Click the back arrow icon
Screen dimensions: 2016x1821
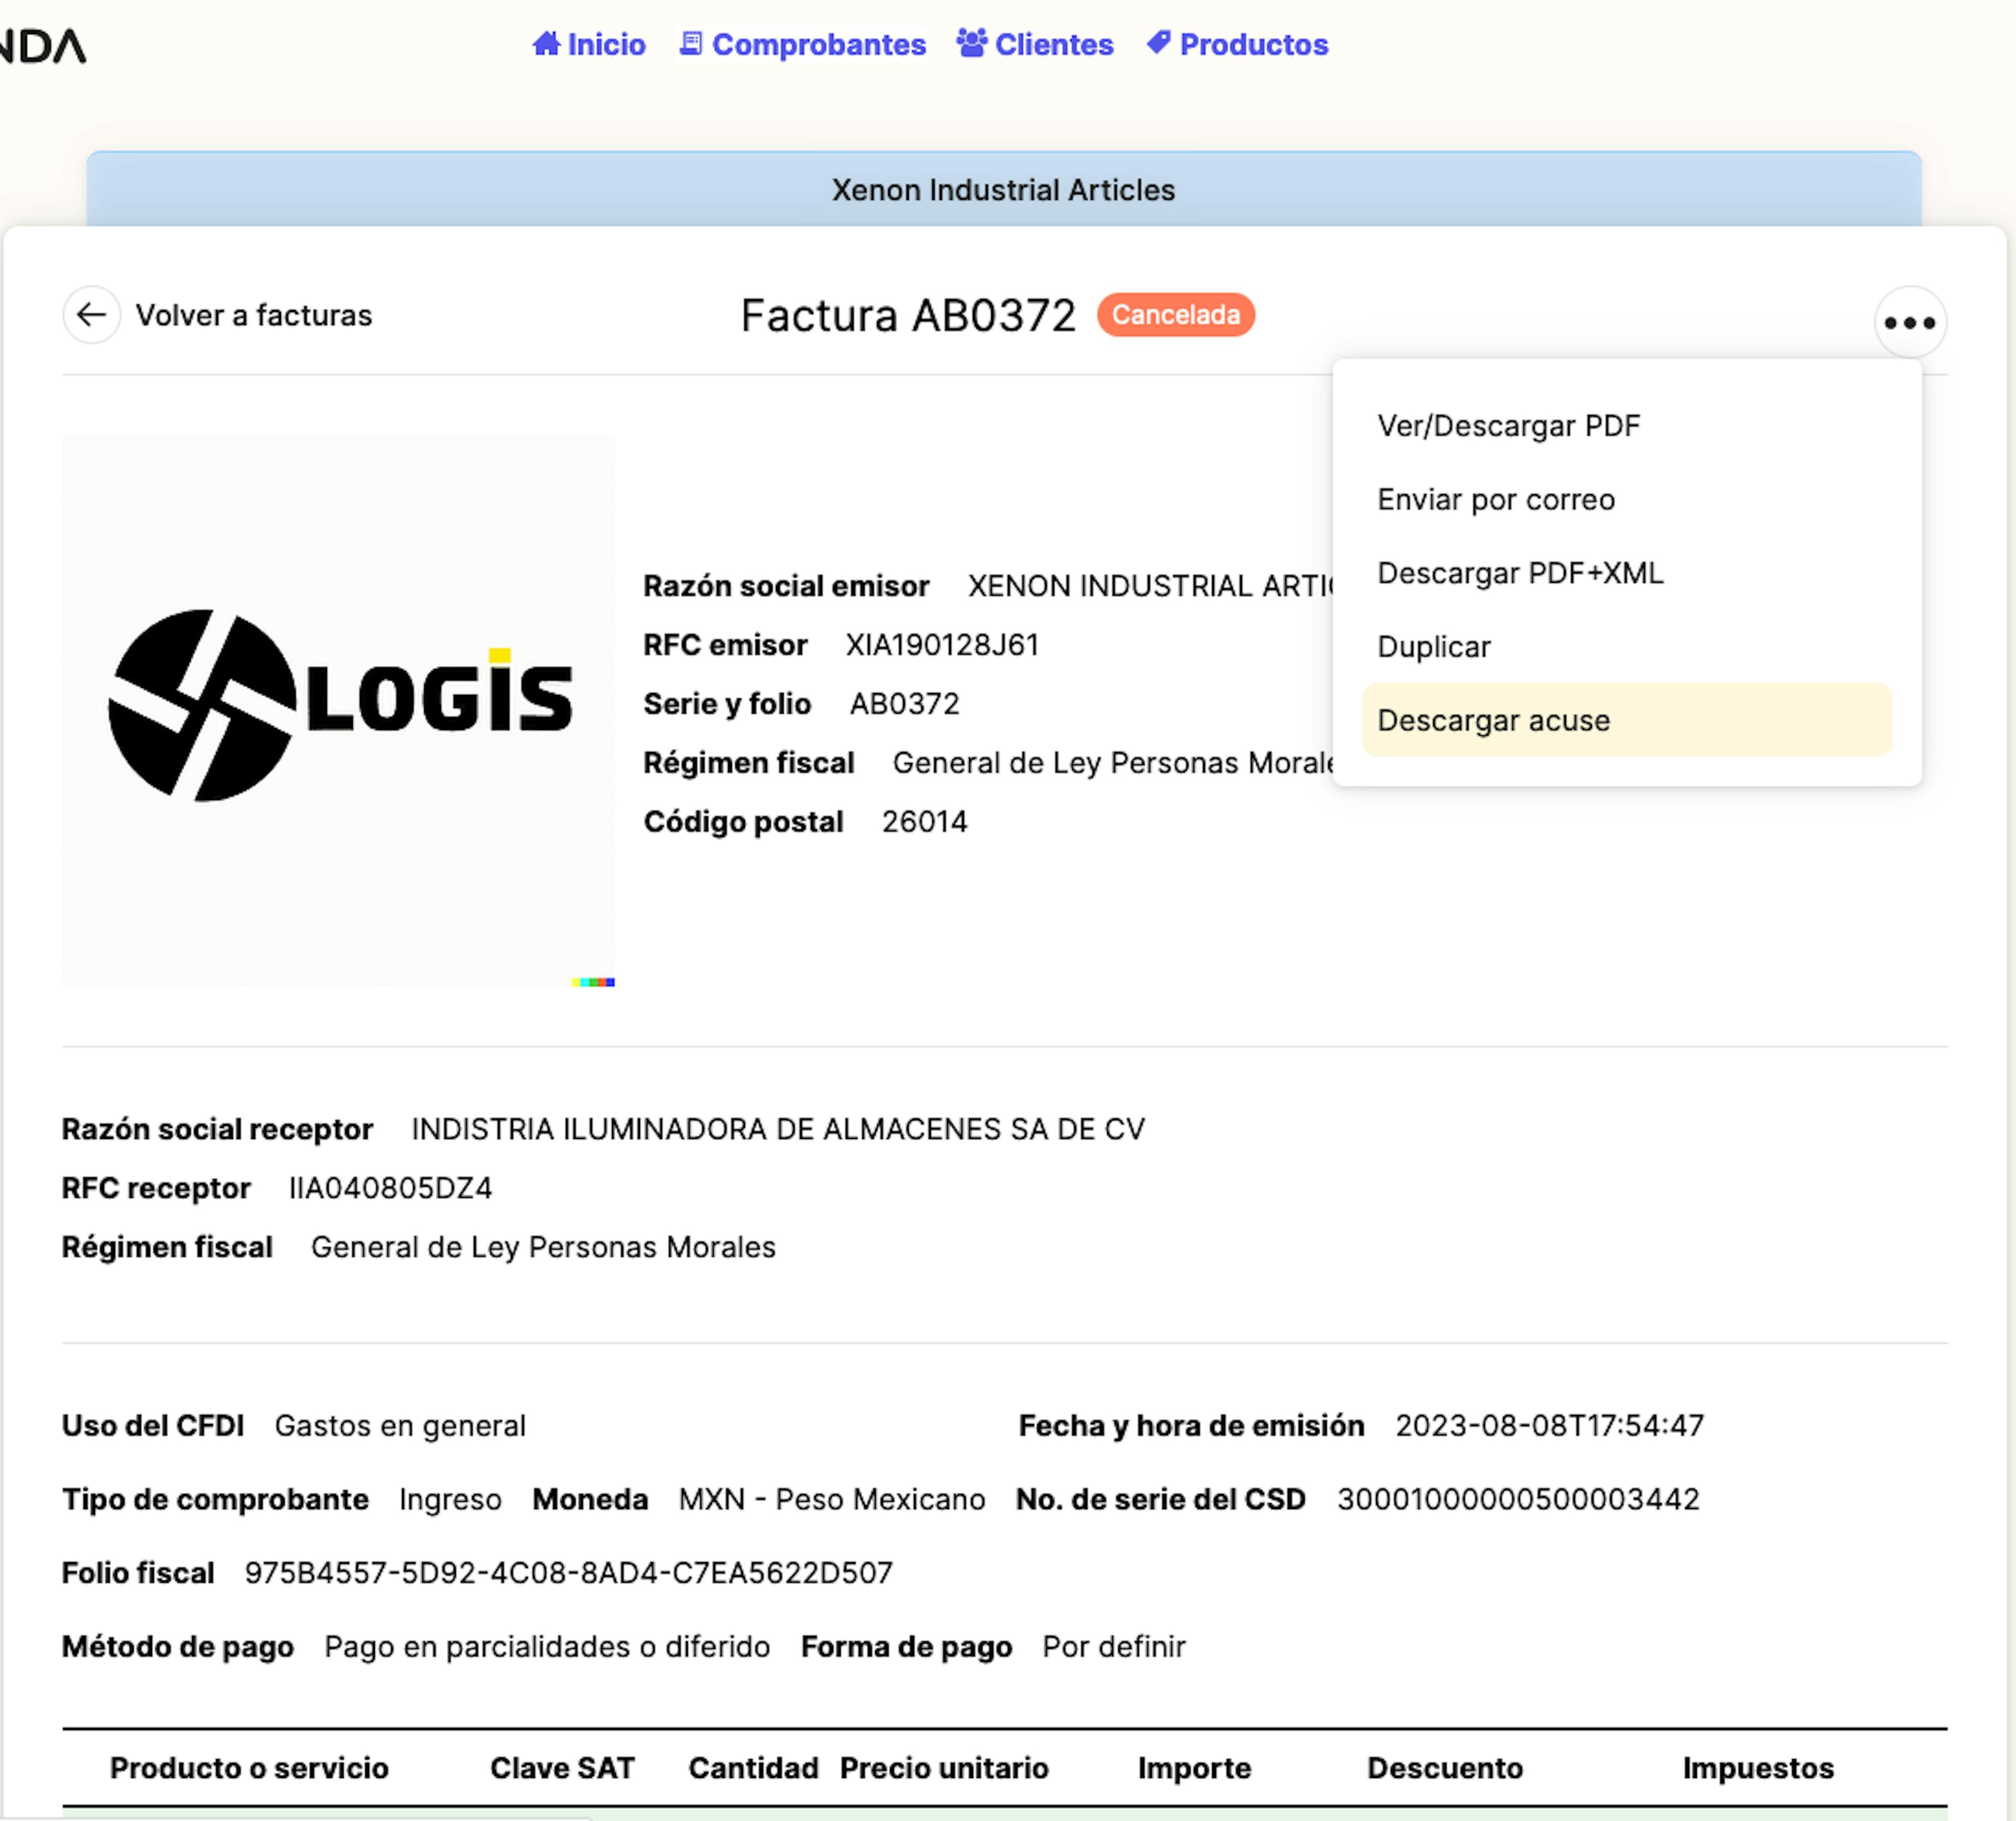tap(91, 315)
